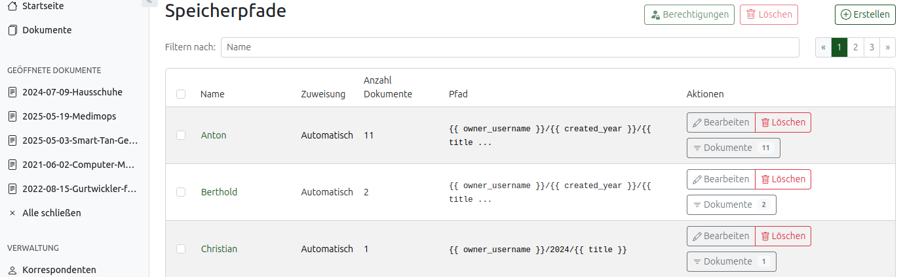Select the Berthold row checkbox
This screenshot has height=277, width=903.
[181, 192]
